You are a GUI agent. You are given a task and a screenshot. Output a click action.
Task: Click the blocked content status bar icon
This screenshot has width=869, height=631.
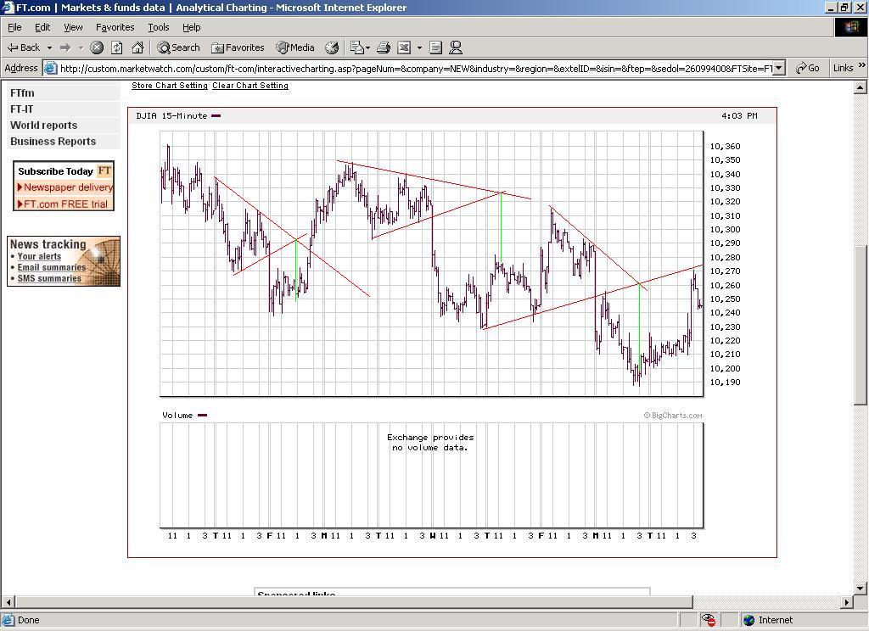pyautogui.click(x=709, y=620)
